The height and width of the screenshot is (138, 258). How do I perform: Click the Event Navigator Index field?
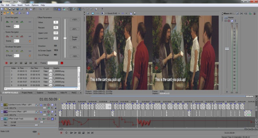(x=16, y=26)
